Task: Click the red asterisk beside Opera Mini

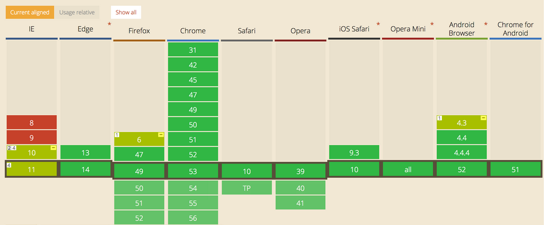Action: pos(432,24)
